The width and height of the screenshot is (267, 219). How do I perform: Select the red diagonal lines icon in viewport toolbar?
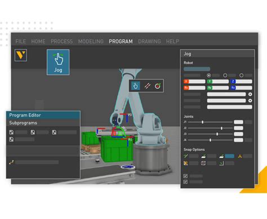point(147,86)
